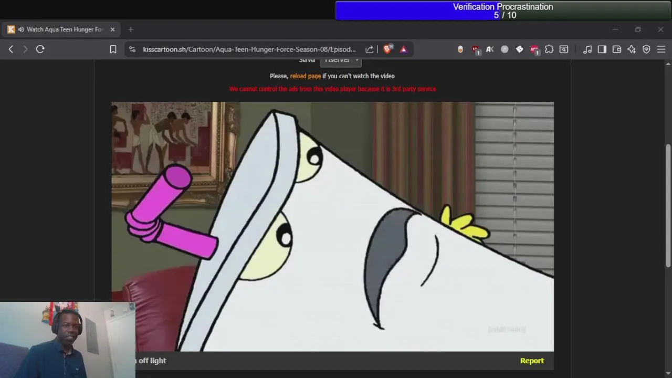
Task: Switch to the Watch Aqua Teen Hunger Force tab
Action: [61, 29]
